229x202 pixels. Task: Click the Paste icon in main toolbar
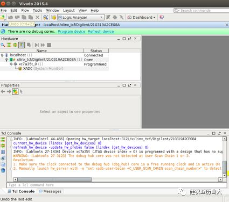pos(31,17)
